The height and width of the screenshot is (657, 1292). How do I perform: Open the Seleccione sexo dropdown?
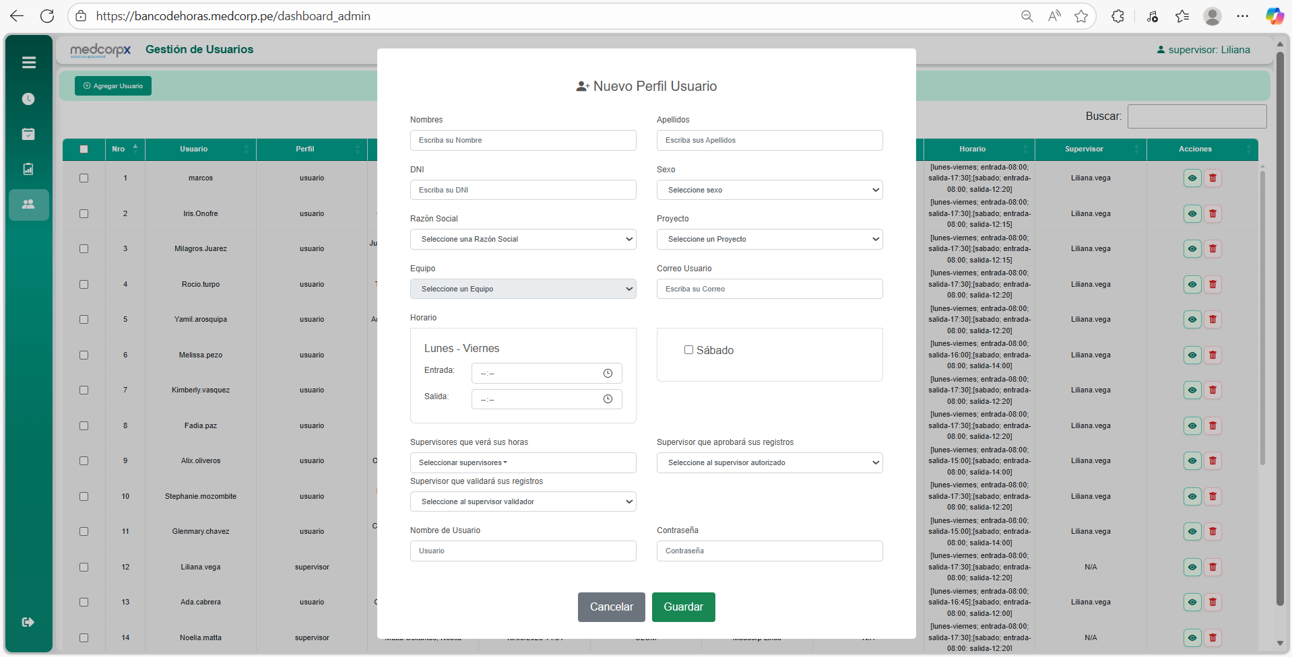[x=769, y=190]
